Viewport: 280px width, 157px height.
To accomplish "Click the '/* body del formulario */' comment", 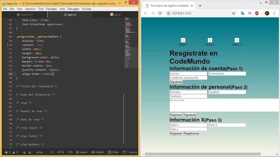I will (x=35, y=95).
